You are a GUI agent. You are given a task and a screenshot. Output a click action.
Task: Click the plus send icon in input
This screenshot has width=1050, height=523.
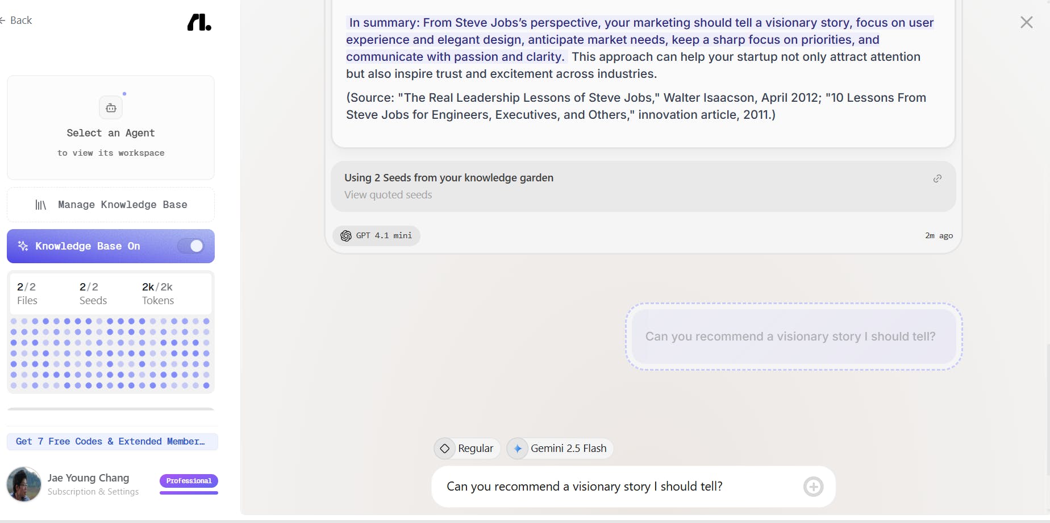(x=813, y=487)
